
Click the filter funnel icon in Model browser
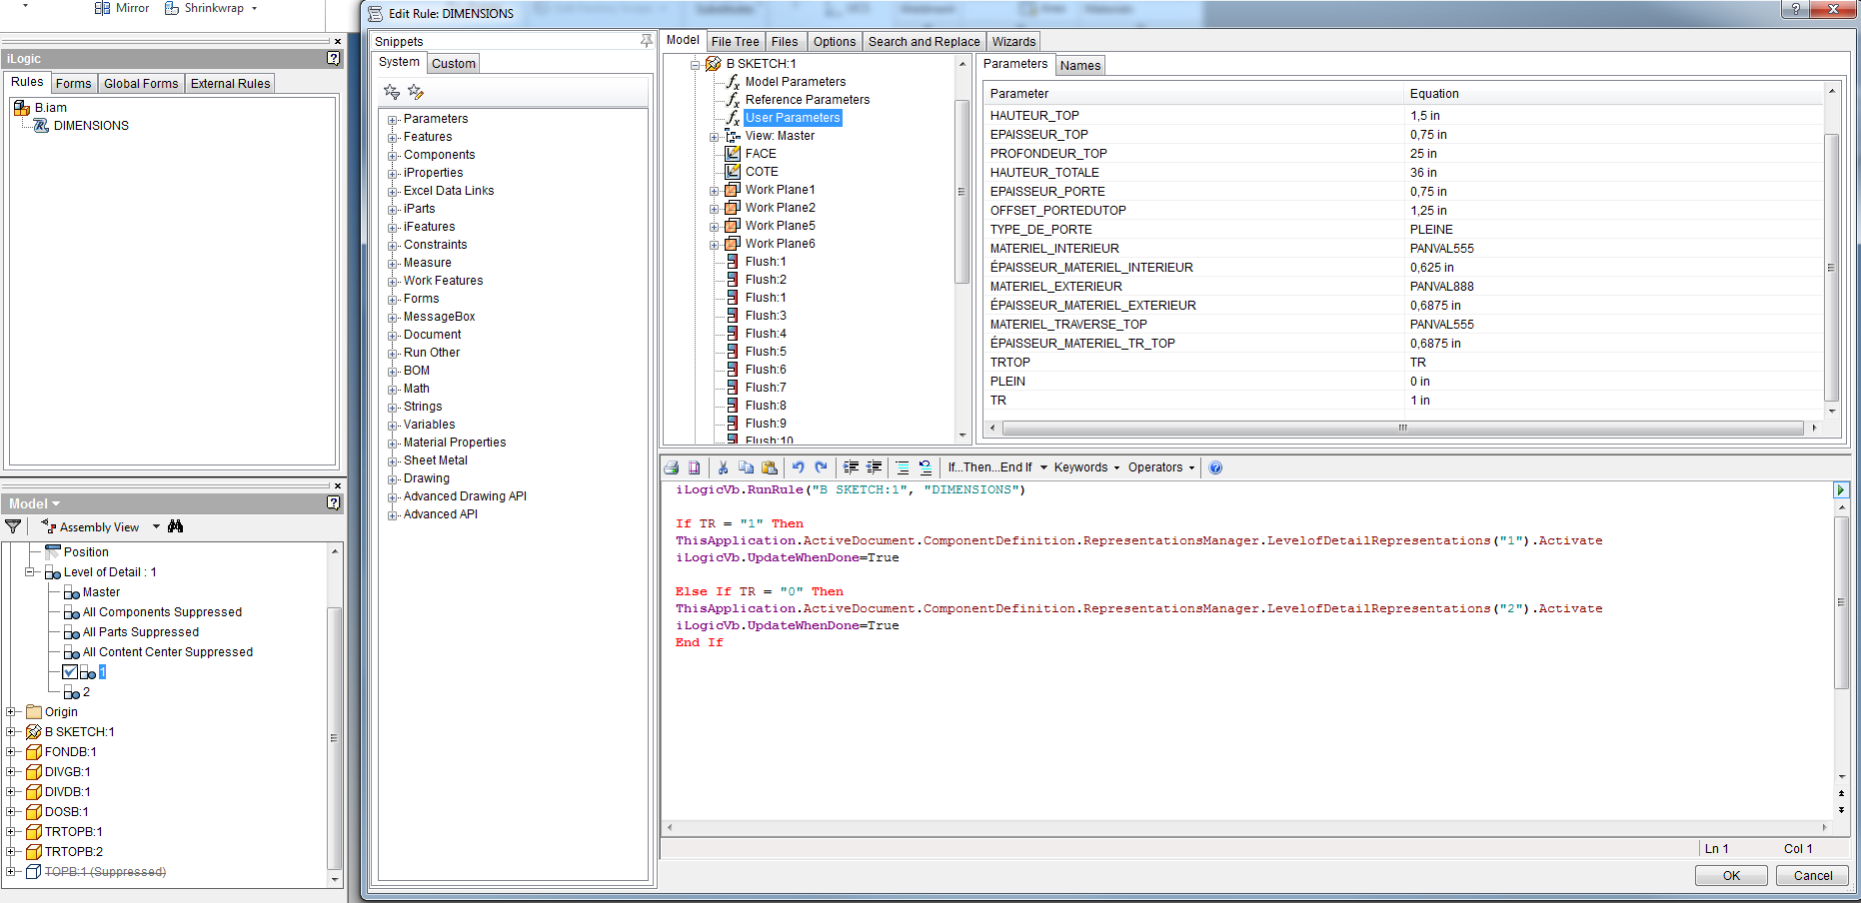coord(13,526)
